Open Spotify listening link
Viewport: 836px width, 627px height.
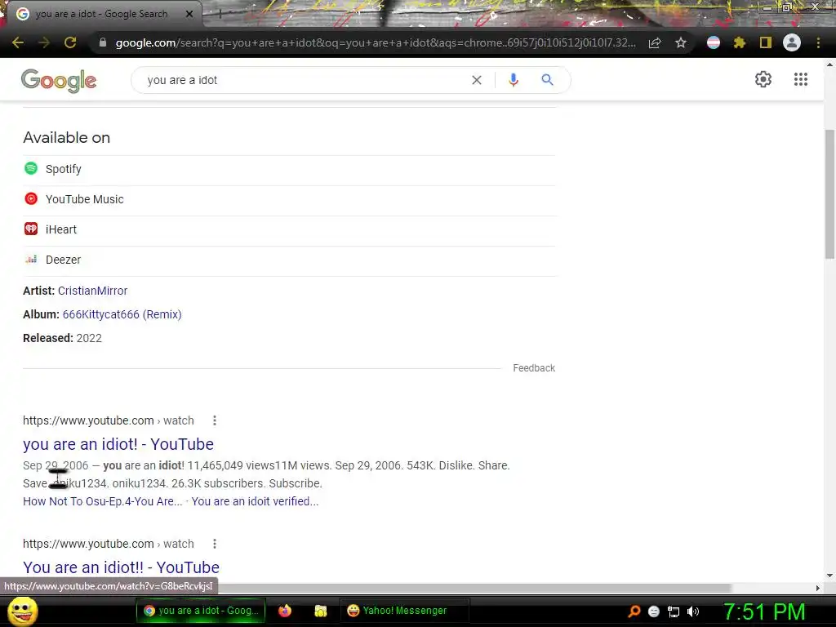(x=64, y=169)
